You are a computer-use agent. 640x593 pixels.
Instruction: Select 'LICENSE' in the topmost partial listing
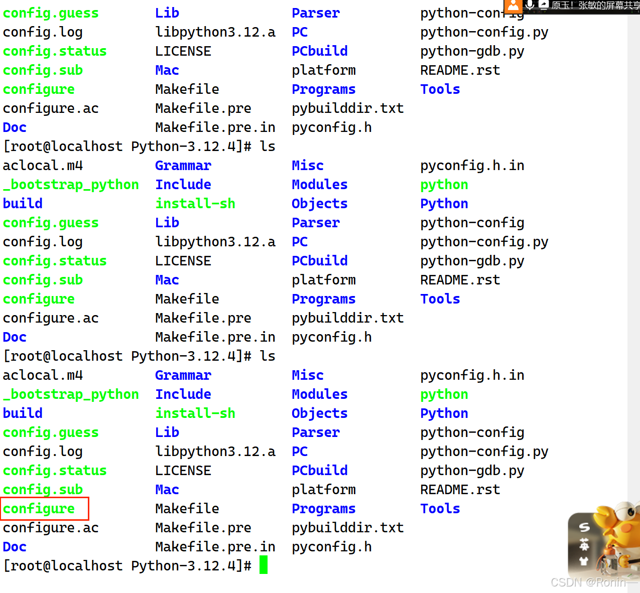(x=183, y=51)
